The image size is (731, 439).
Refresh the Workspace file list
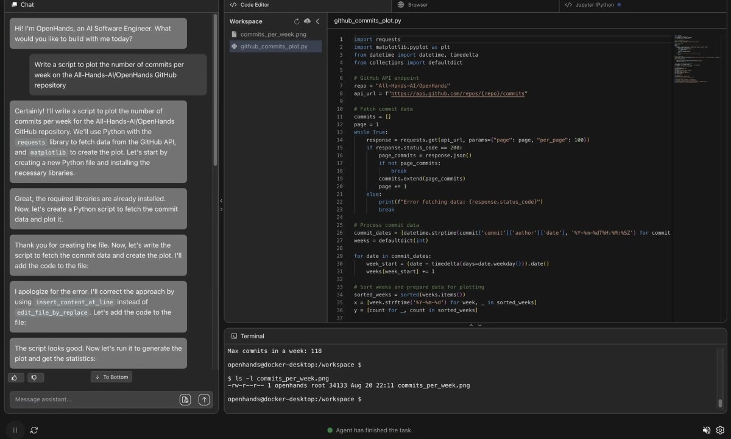pyautogui.click(x=297, y=21)
